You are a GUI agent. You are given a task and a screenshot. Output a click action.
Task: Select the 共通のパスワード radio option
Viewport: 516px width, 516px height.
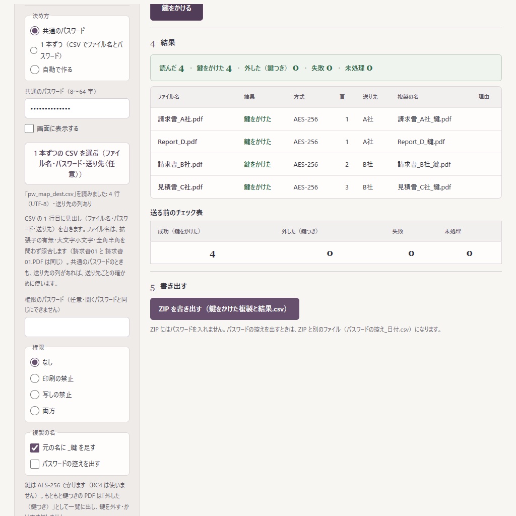pyautogui.click(x=35, y=31)
